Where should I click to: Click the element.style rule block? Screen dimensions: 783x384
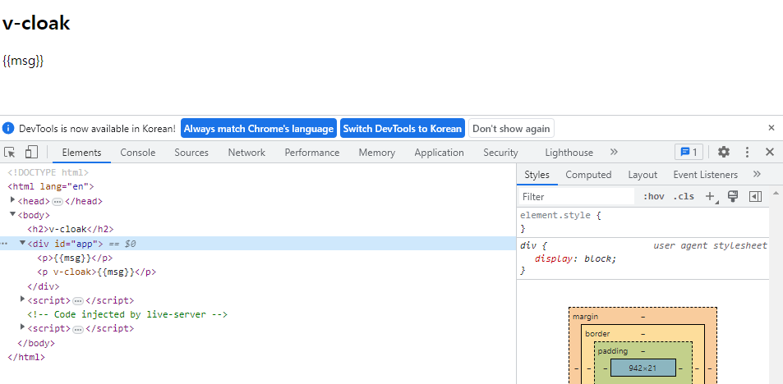point(643,222)
